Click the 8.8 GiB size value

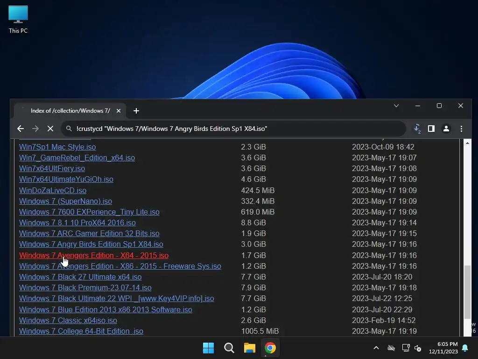(x=253, y=223)
